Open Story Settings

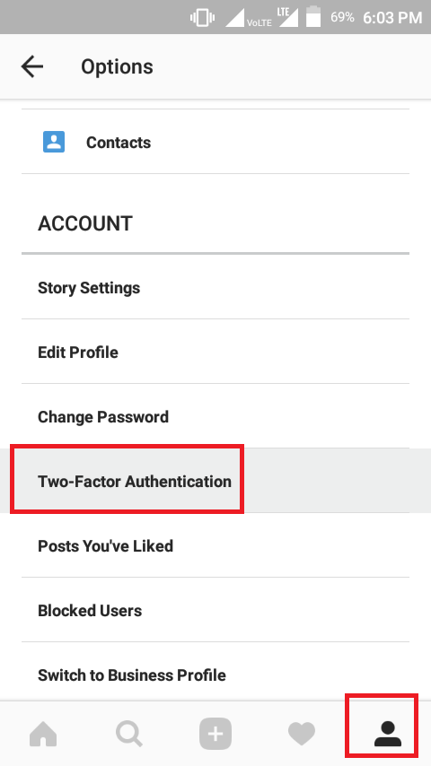215,288
